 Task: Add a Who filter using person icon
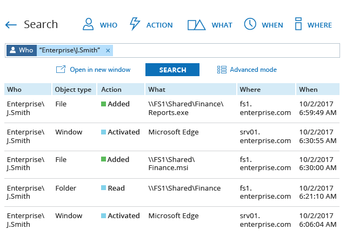click(x=88, y=24)
